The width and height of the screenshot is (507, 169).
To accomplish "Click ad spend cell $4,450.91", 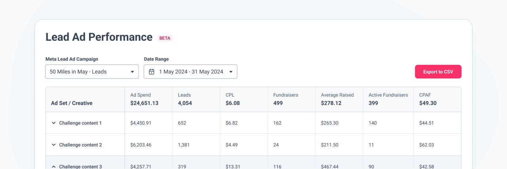I will [x=141, y=123].
